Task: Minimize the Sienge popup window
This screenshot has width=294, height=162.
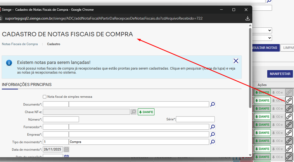Action: coord(222,10)
